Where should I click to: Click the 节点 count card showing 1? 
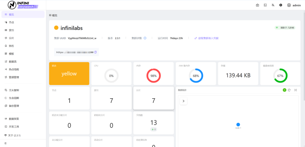pyautogui.click(x=69, y=98)
